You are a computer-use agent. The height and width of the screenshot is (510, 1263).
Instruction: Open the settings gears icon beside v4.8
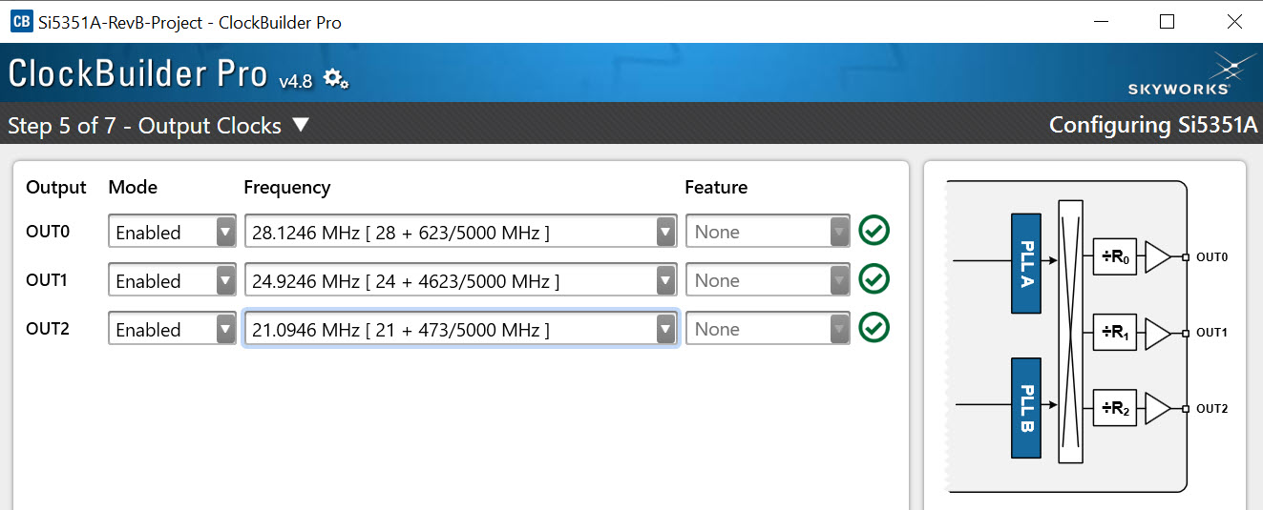tap(336, 79)
